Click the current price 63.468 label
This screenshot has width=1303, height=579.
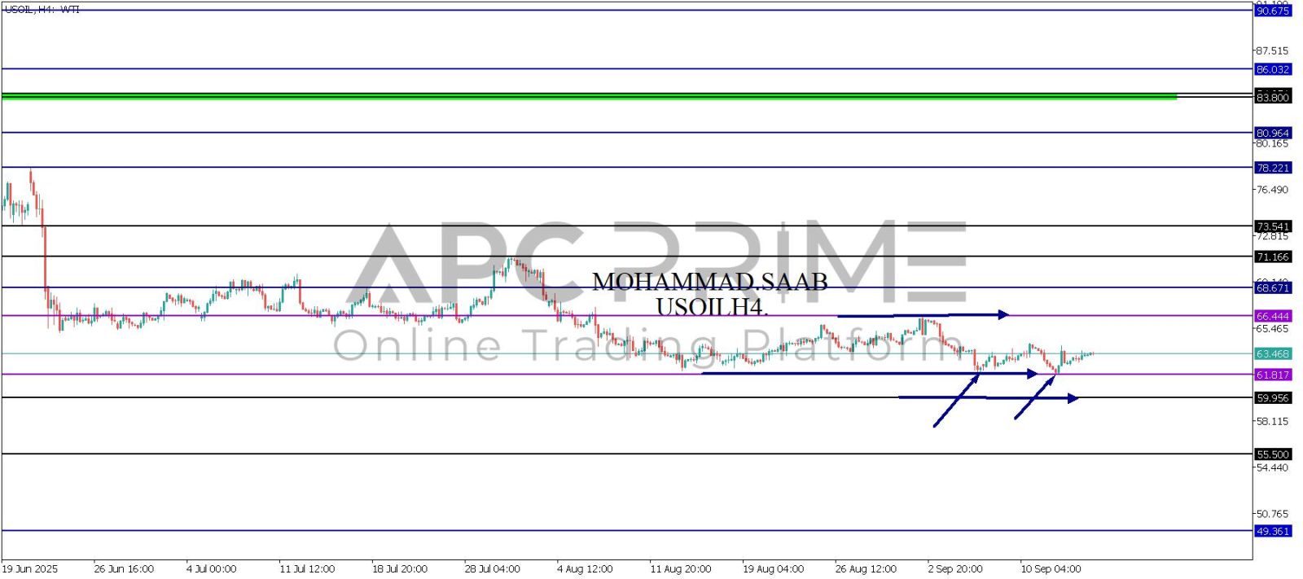pos(1273,354)
